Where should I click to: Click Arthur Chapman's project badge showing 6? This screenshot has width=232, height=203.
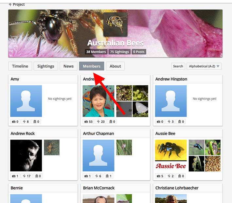pos(98,176)
